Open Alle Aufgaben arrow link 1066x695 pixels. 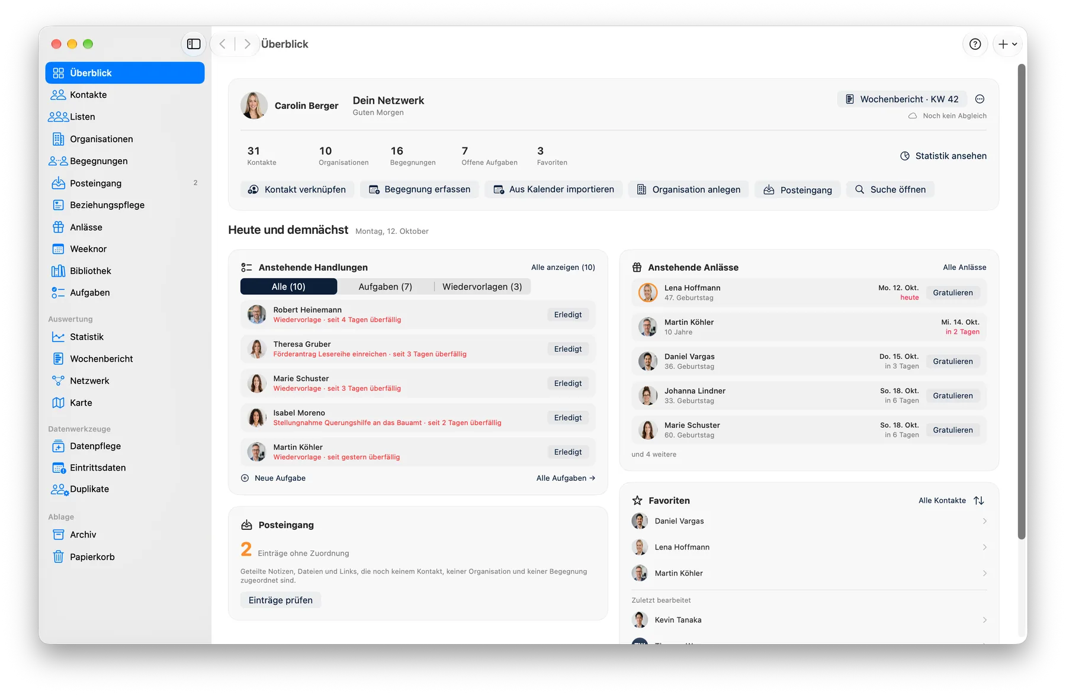pos(566,478)
